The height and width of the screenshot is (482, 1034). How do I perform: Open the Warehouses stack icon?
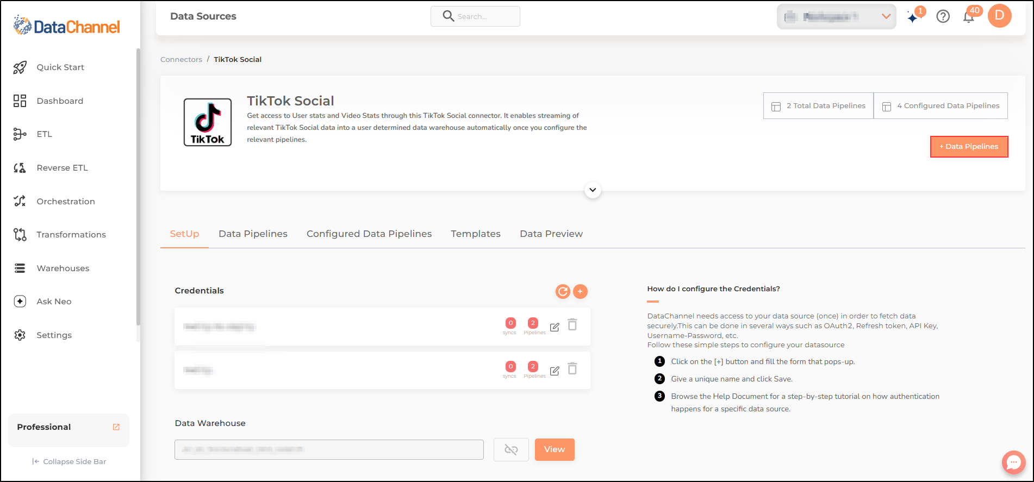coord(20,268)
